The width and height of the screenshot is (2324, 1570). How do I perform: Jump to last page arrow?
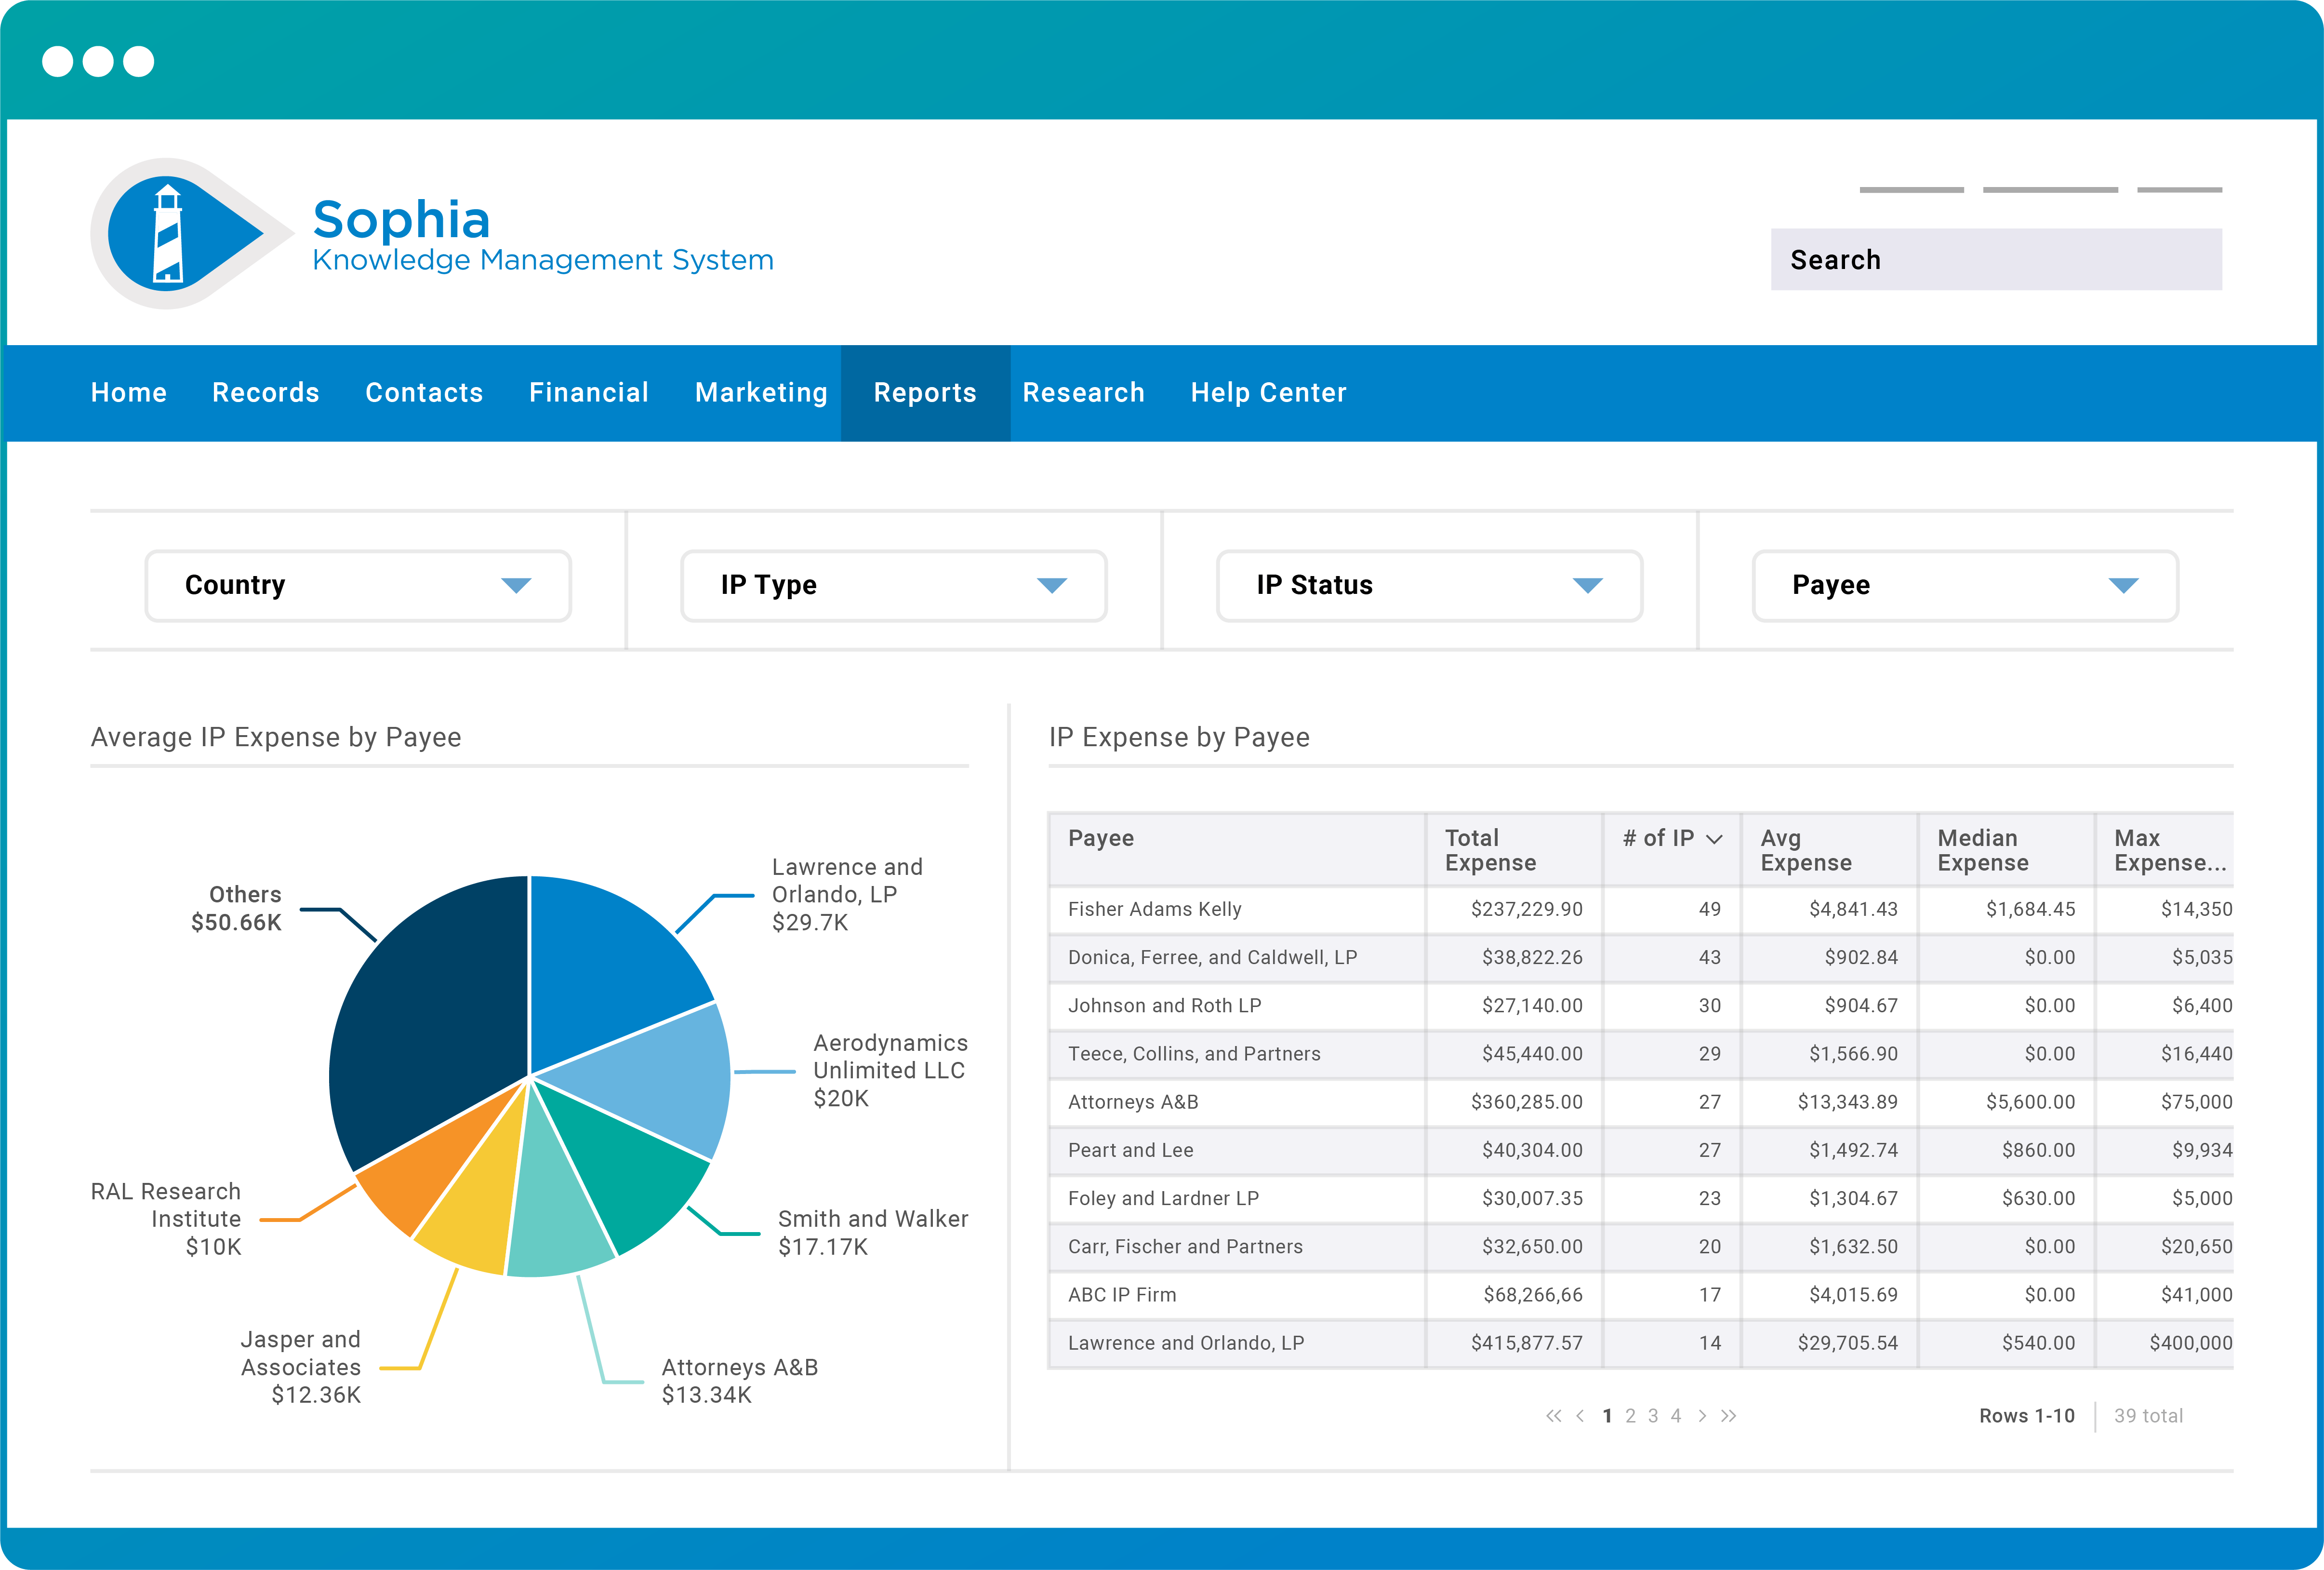1729,1416
